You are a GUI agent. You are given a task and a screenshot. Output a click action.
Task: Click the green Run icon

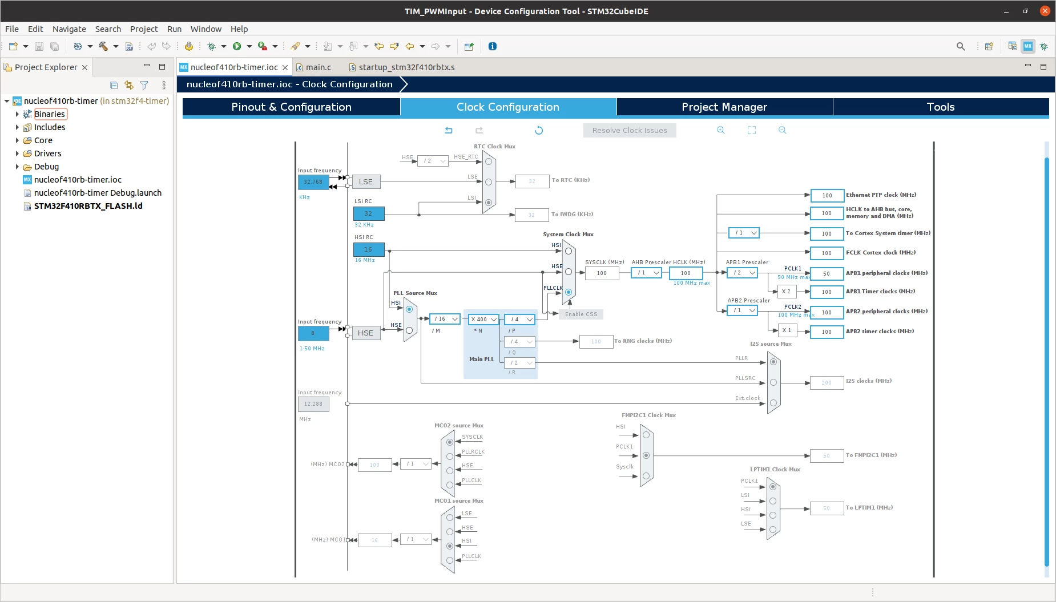(237, 46)
